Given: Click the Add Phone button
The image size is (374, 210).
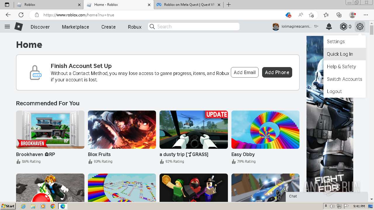Looking at the screenshot, I should 277,72.
